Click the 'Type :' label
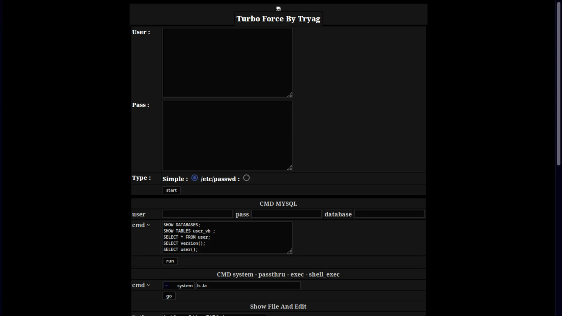The width and height of the screenshot is (562, 316). coord(141,178)
